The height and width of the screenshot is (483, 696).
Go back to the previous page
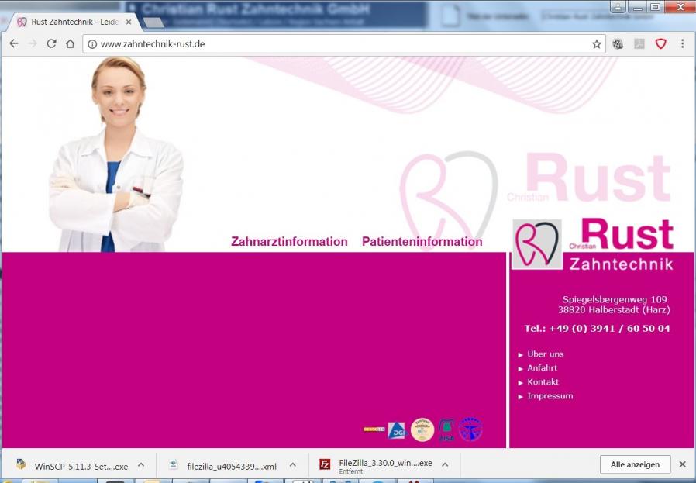click(x=14, y=43)
